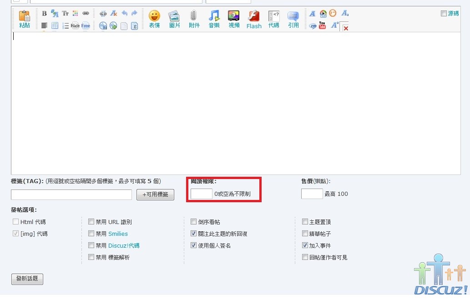The width and height of the screenshot is (470, 299).
Task: Focus the 標籤(TAG) input field
Action: pos(71,194)
